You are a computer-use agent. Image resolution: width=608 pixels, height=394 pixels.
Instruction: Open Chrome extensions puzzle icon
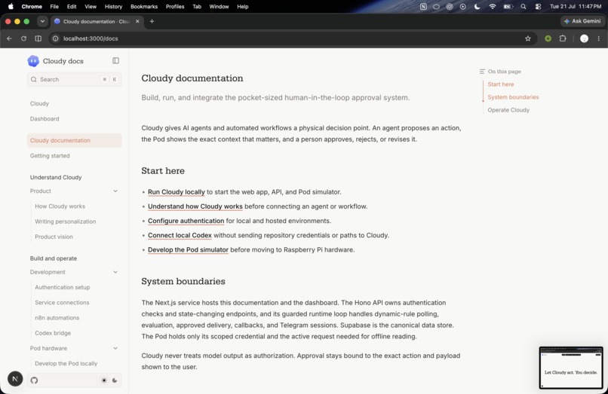click(563, 38)
